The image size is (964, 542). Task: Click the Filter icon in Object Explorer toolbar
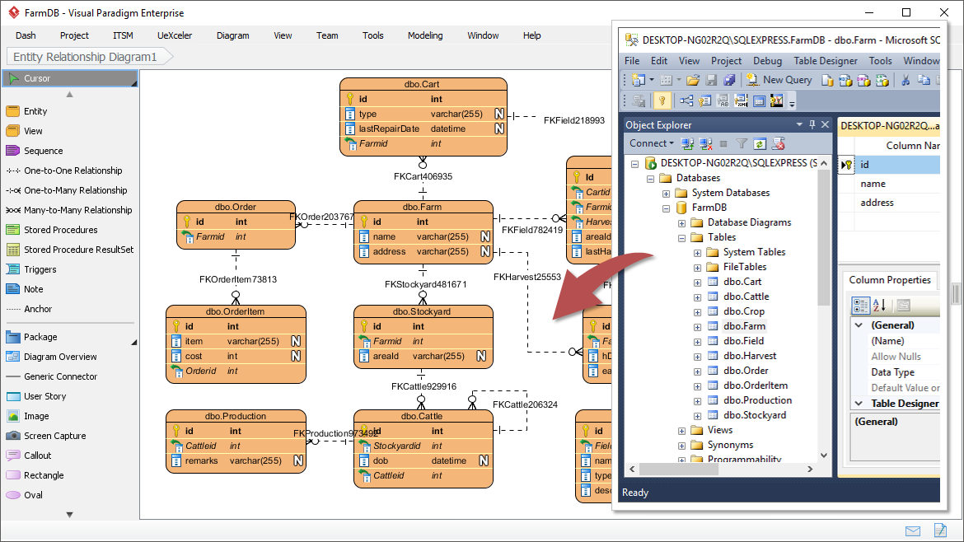point(742,144)
